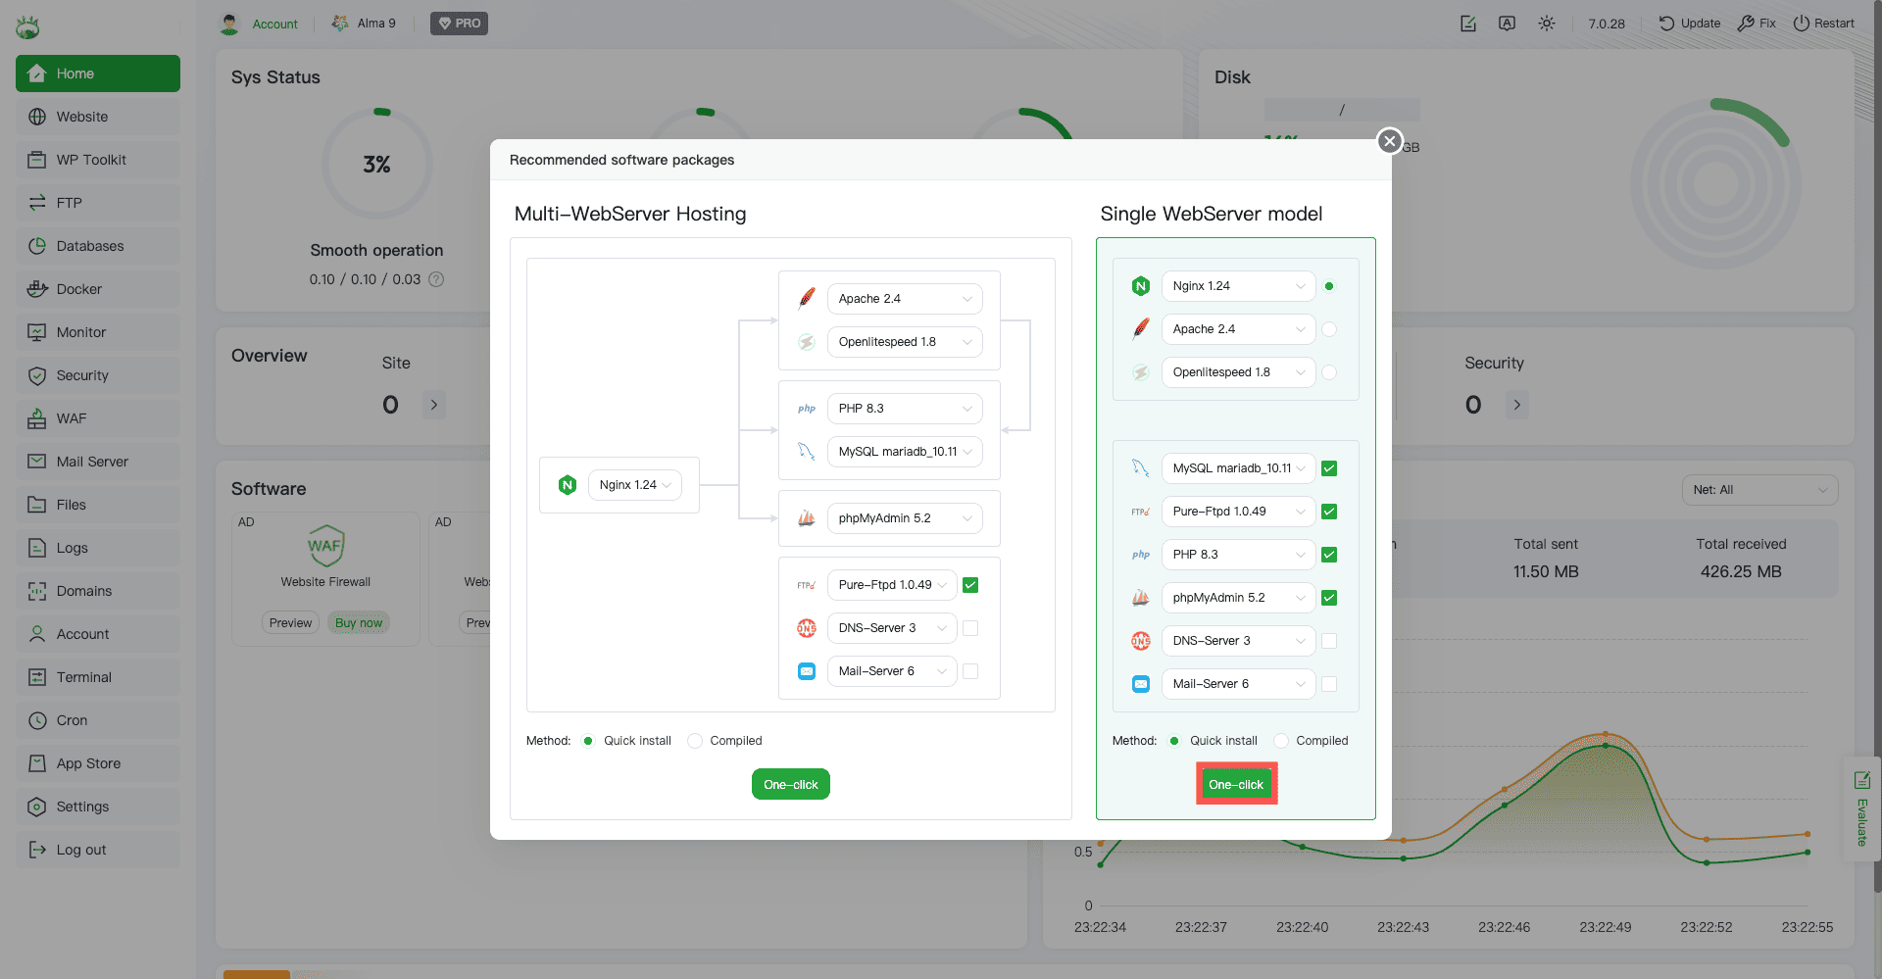Click the load status help icon

437,279
